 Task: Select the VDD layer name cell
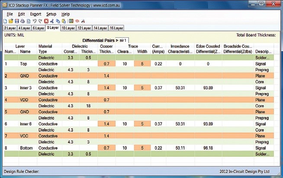point(25,100)
